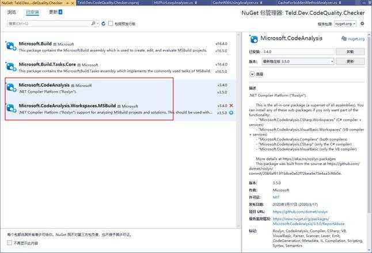Switch to the Browse (浏览) tab
Viewport: 372px width, 253px height.
coord(12,12)
